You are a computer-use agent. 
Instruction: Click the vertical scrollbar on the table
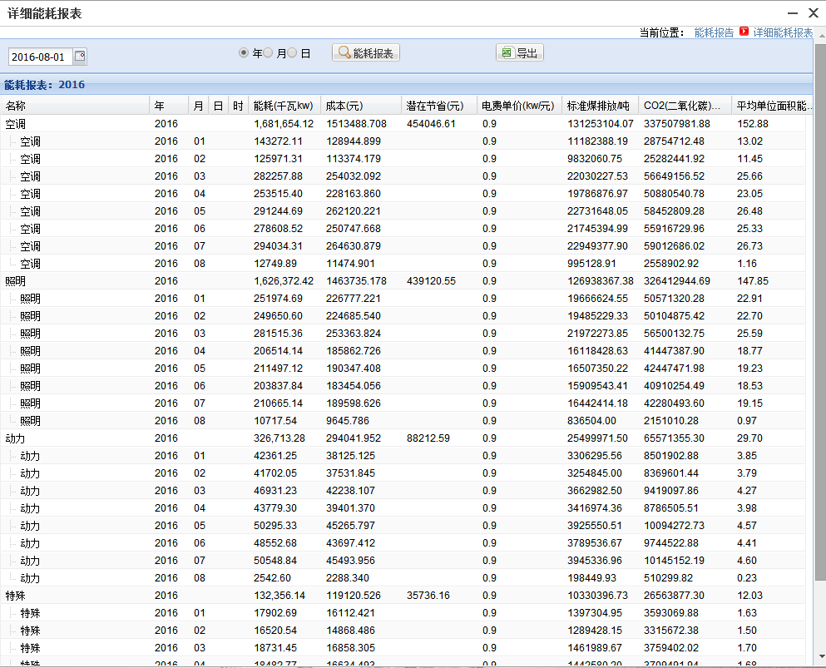point(819,333)
